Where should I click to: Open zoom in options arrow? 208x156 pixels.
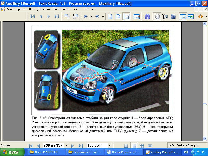[x=103, y=17]
